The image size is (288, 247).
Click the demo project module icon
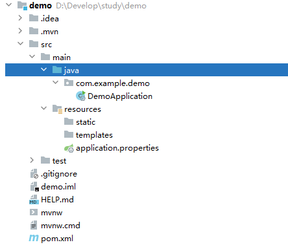click(22, 6)
